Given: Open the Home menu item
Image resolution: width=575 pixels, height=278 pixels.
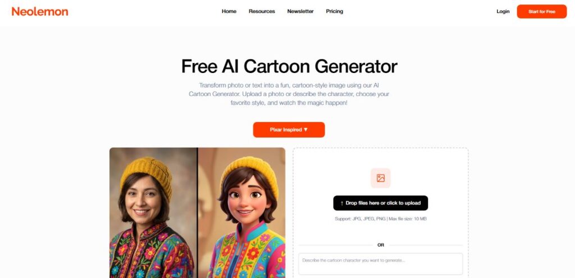Looking at the screenshot, I should 229,11.
